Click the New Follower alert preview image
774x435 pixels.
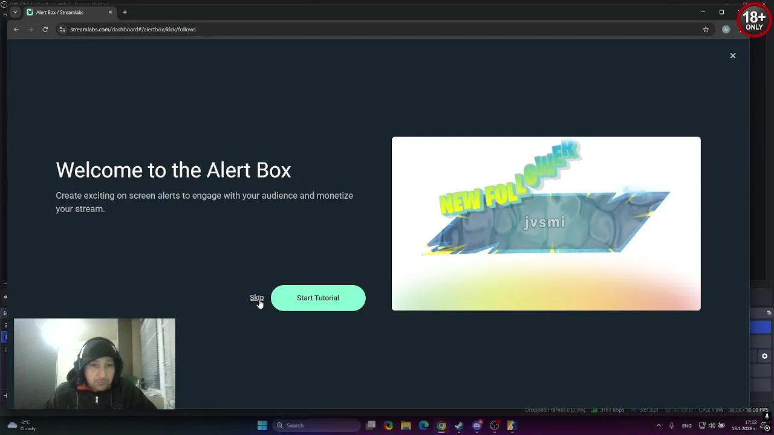546,224
